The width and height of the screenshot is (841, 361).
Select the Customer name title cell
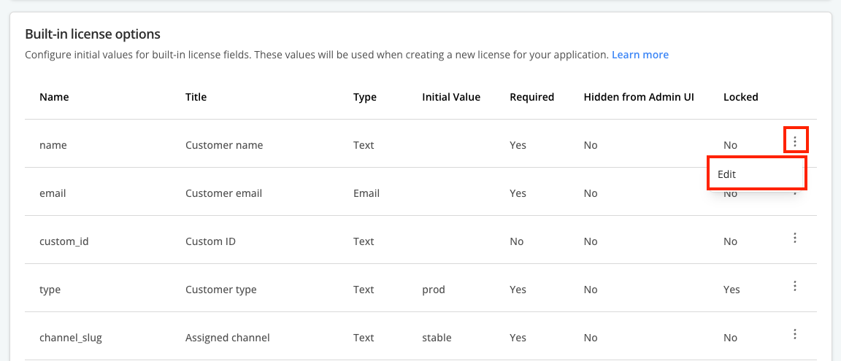coord(224,145)
